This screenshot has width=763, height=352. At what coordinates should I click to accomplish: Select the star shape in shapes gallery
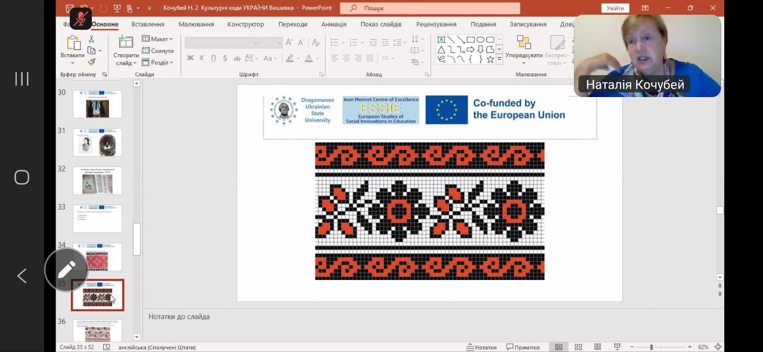point(490,59)
